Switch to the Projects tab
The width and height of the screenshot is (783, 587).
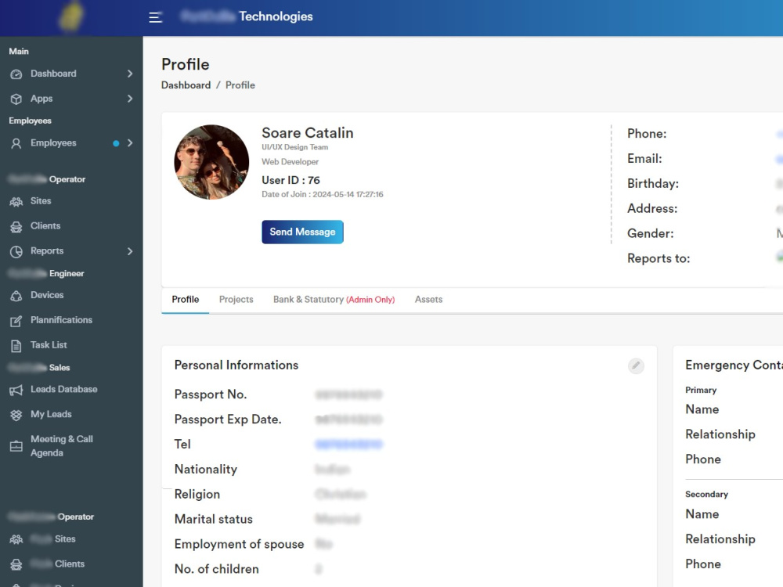click(236, 300)
